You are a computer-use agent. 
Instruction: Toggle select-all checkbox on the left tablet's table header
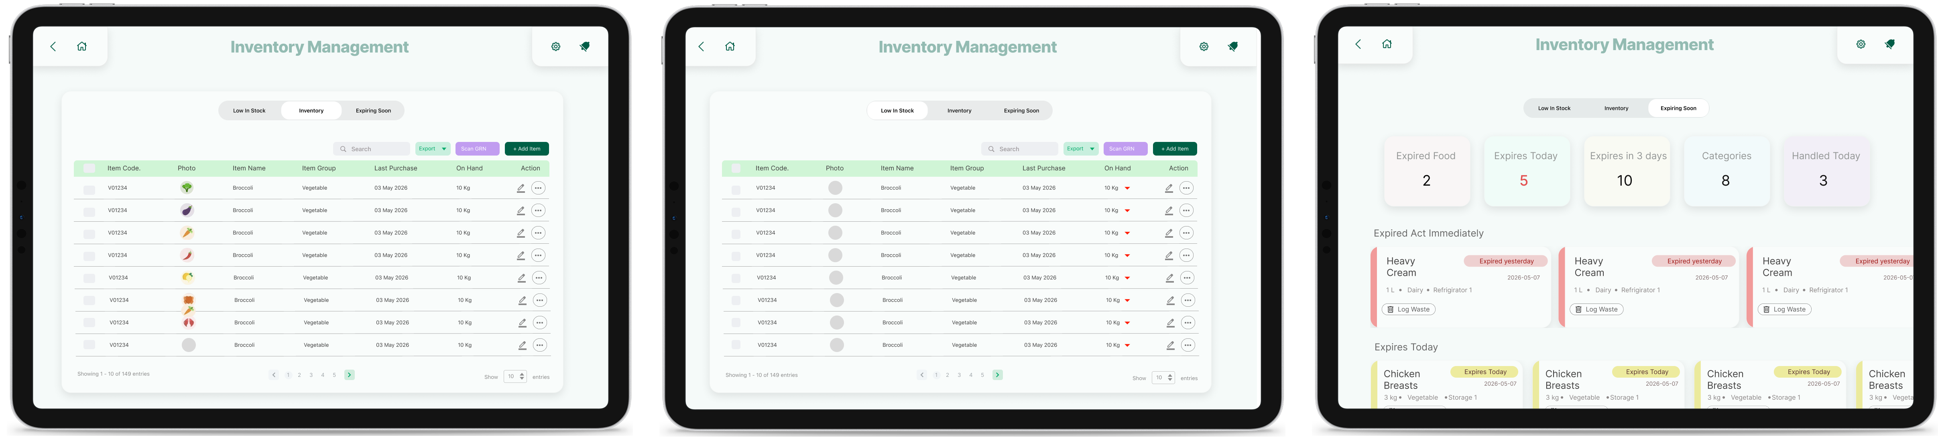click(x=89, y=168)
